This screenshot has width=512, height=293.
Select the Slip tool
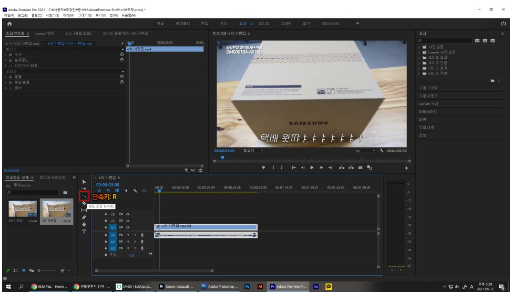(84, 210)
